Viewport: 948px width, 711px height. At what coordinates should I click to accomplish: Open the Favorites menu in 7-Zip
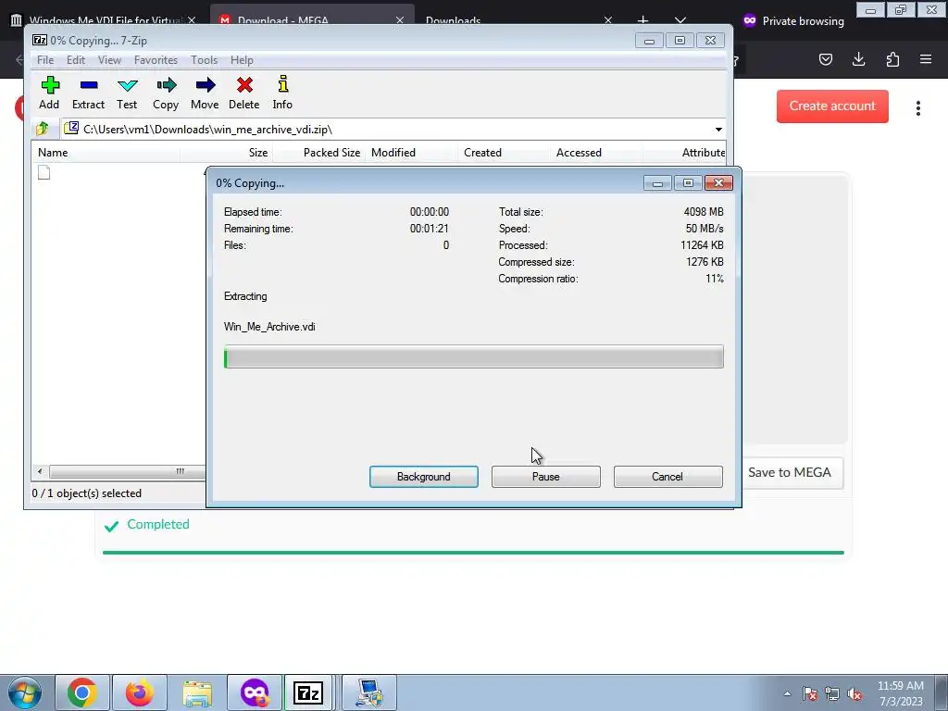pyautogui.click(x=156, y=60)
